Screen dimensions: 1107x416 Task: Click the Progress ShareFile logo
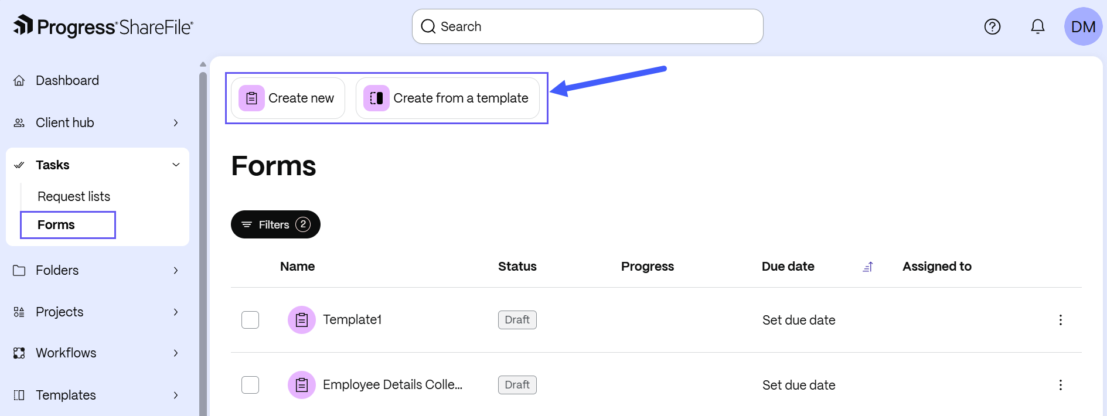pos(103,26)
